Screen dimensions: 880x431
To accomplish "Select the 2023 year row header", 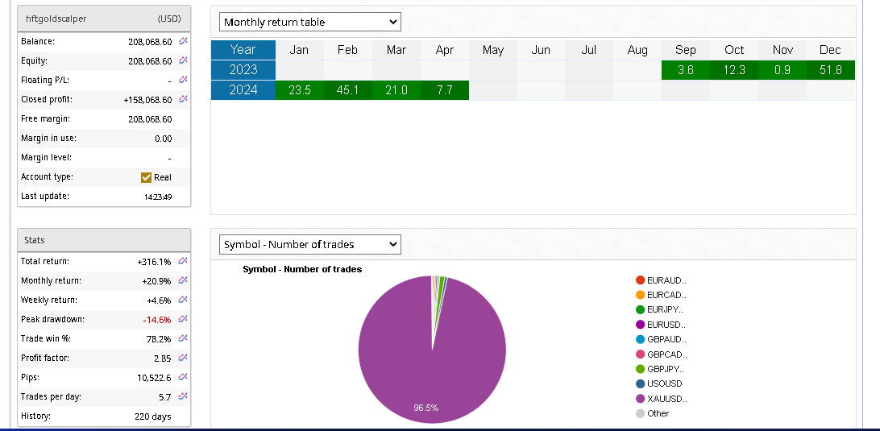I will tap(243, 70).
